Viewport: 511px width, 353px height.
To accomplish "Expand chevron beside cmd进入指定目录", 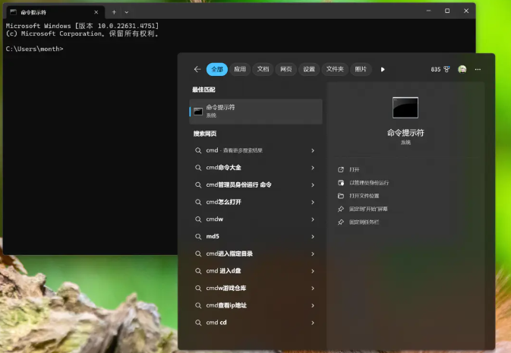I will 313,254.
